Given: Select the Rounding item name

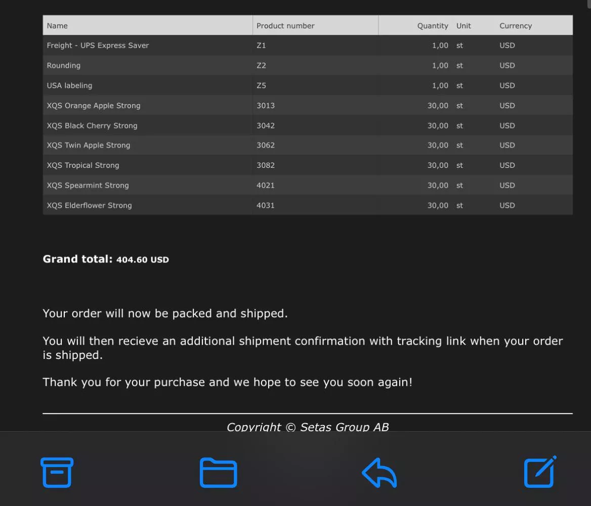Looking at the screenshot, I should pyautogui.click(x=63, y=66).
